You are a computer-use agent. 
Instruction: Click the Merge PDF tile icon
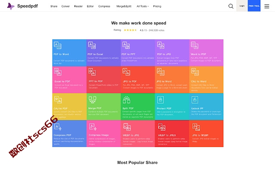(x=92, y=100)
